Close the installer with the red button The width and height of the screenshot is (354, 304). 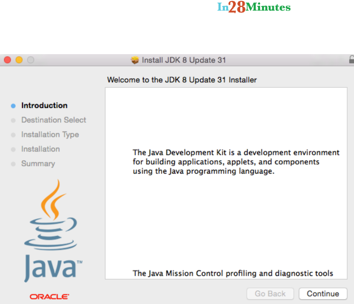(x=7, y=60)
